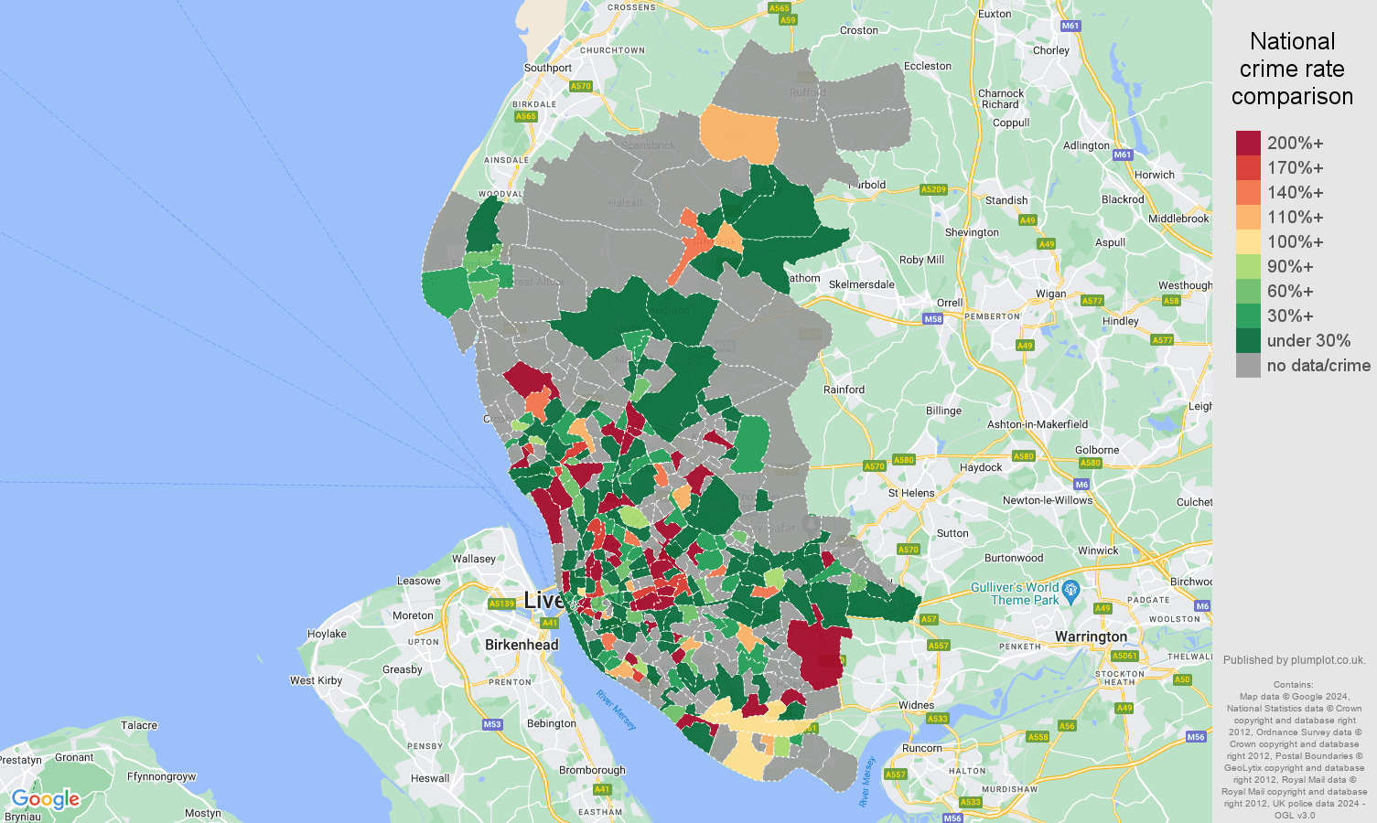Click the 90%+ light green legend swatch

pos(1248,266)
